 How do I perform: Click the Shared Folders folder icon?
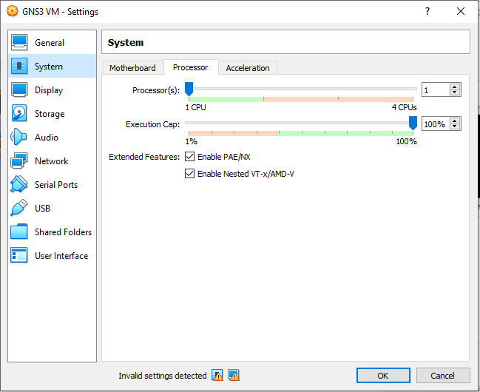coord(19,232)
